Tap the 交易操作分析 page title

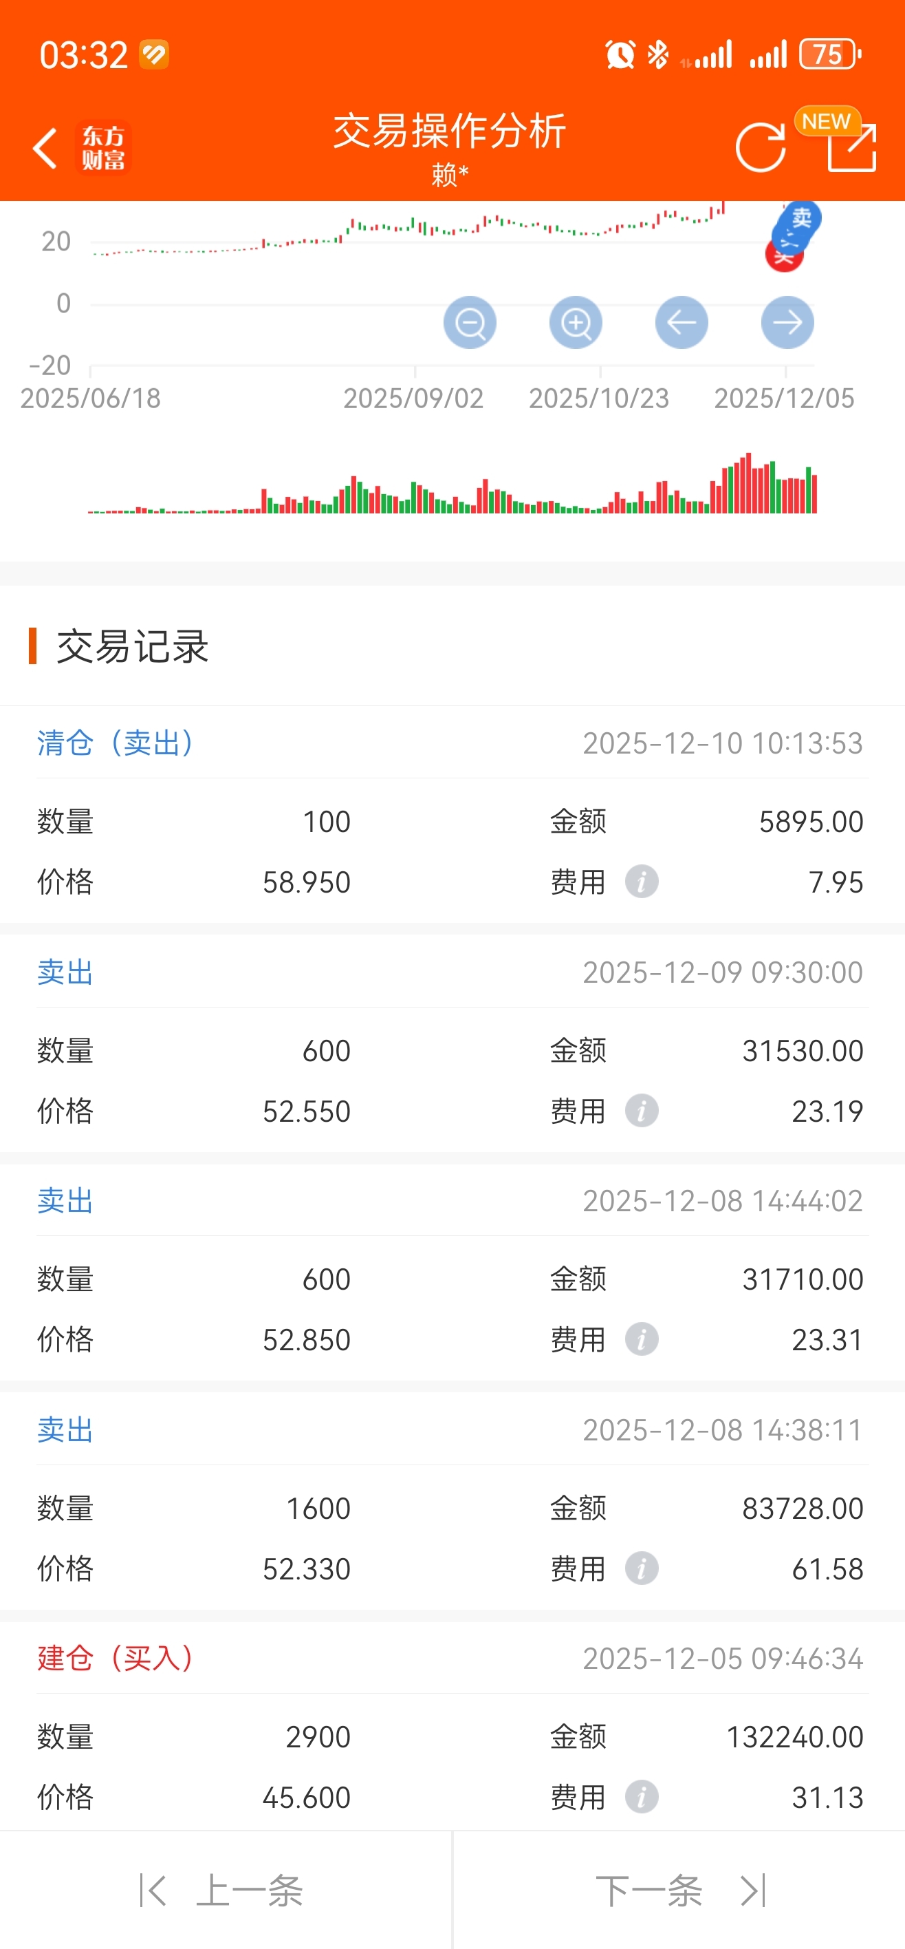click(x=450, y=131)
